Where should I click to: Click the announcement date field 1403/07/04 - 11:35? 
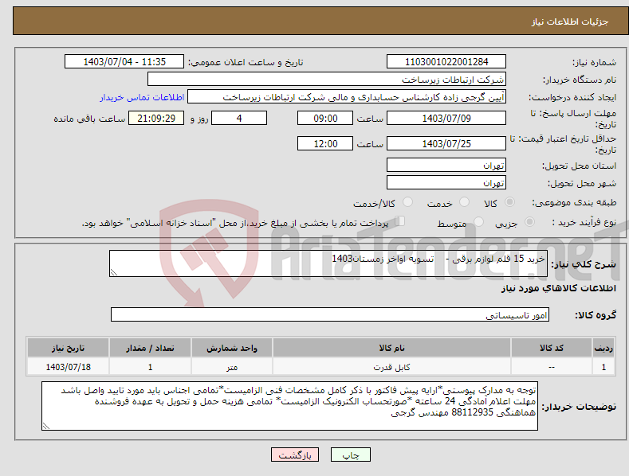pyautogui.click(x=124, y=62)
